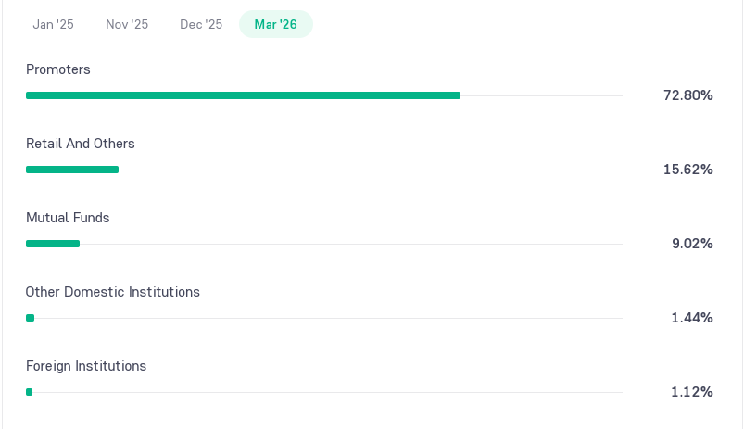This screenshot has width=744, height=429.
Task: Click the Foreign Institutions label
Action: 86,366
